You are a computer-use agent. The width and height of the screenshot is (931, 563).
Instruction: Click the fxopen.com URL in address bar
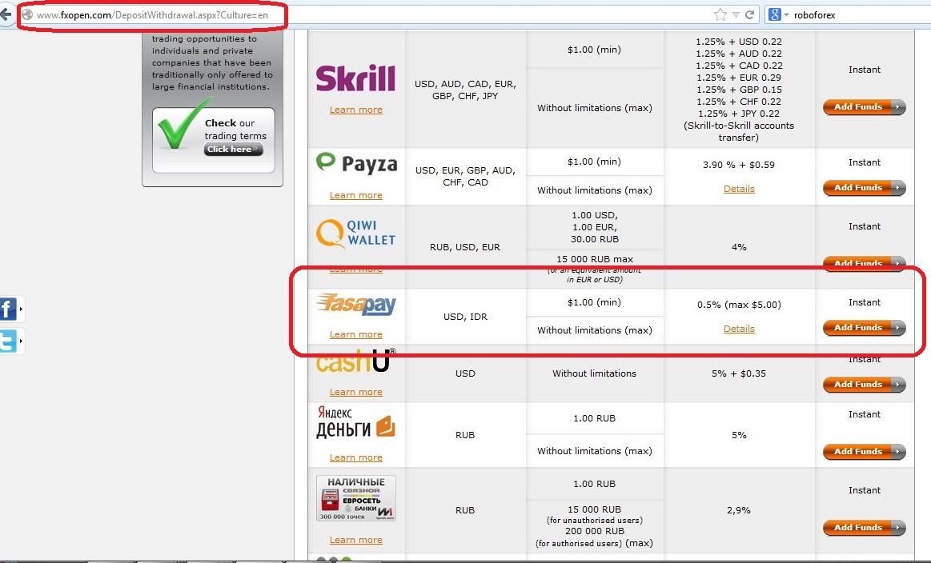pos(152,15)
